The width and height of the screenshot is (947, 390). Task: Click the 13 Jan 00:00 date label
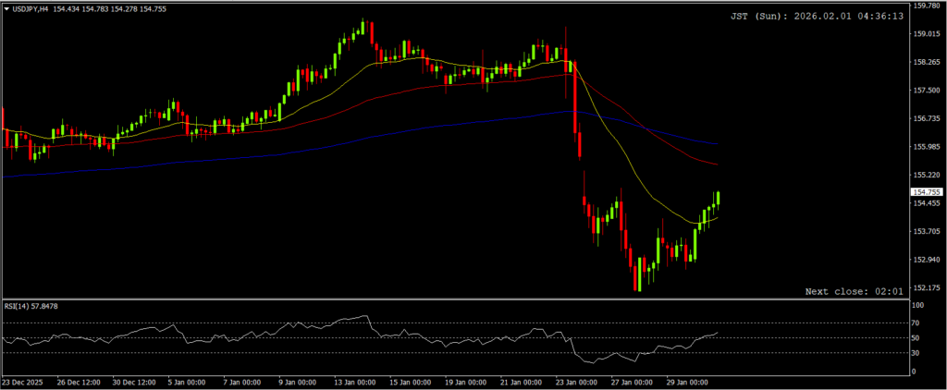[x=353, y=382]
